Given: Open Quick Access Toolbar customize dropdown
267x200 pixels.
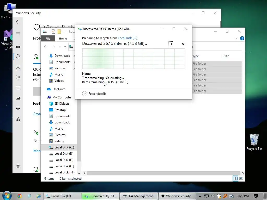Looking at the screenshot, I should pyautogui.click(x=64, y=32).
